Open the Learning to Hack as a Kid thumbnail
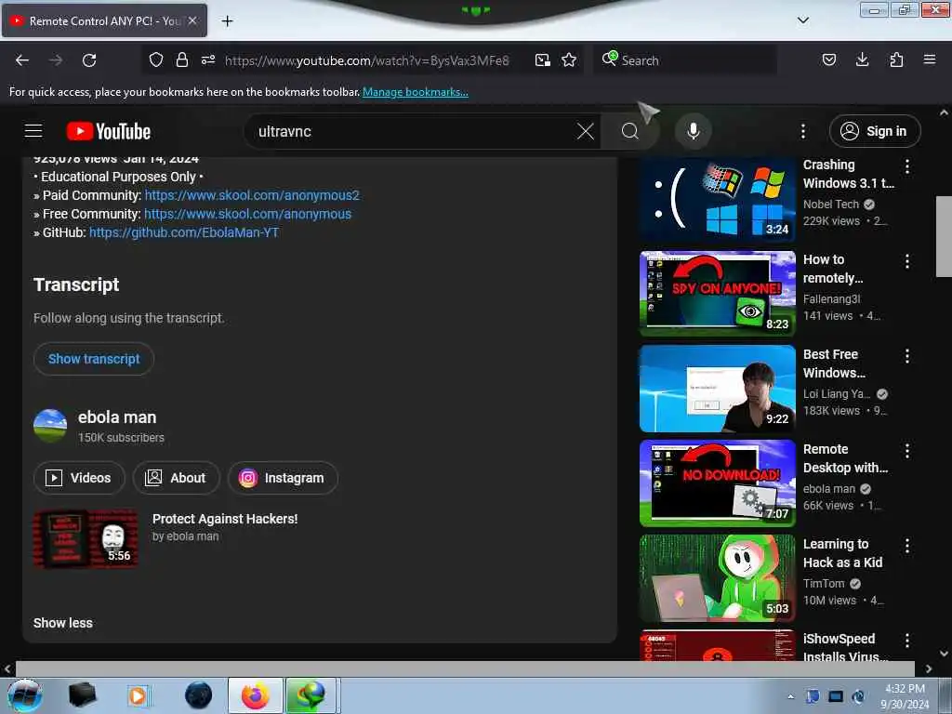This screenshot has height=714, width=952. [718, 578]
